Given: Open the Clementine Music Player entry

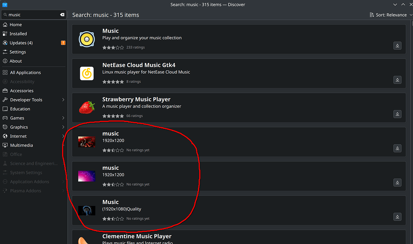Looking at the screenshot, I should pos(137,236).
